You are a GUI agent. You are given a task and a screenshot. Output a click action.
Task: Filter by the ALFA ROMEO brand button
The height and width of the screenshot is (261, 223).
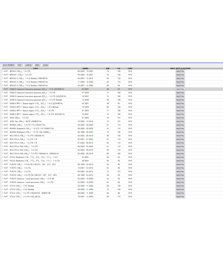(x=8, y=65)
